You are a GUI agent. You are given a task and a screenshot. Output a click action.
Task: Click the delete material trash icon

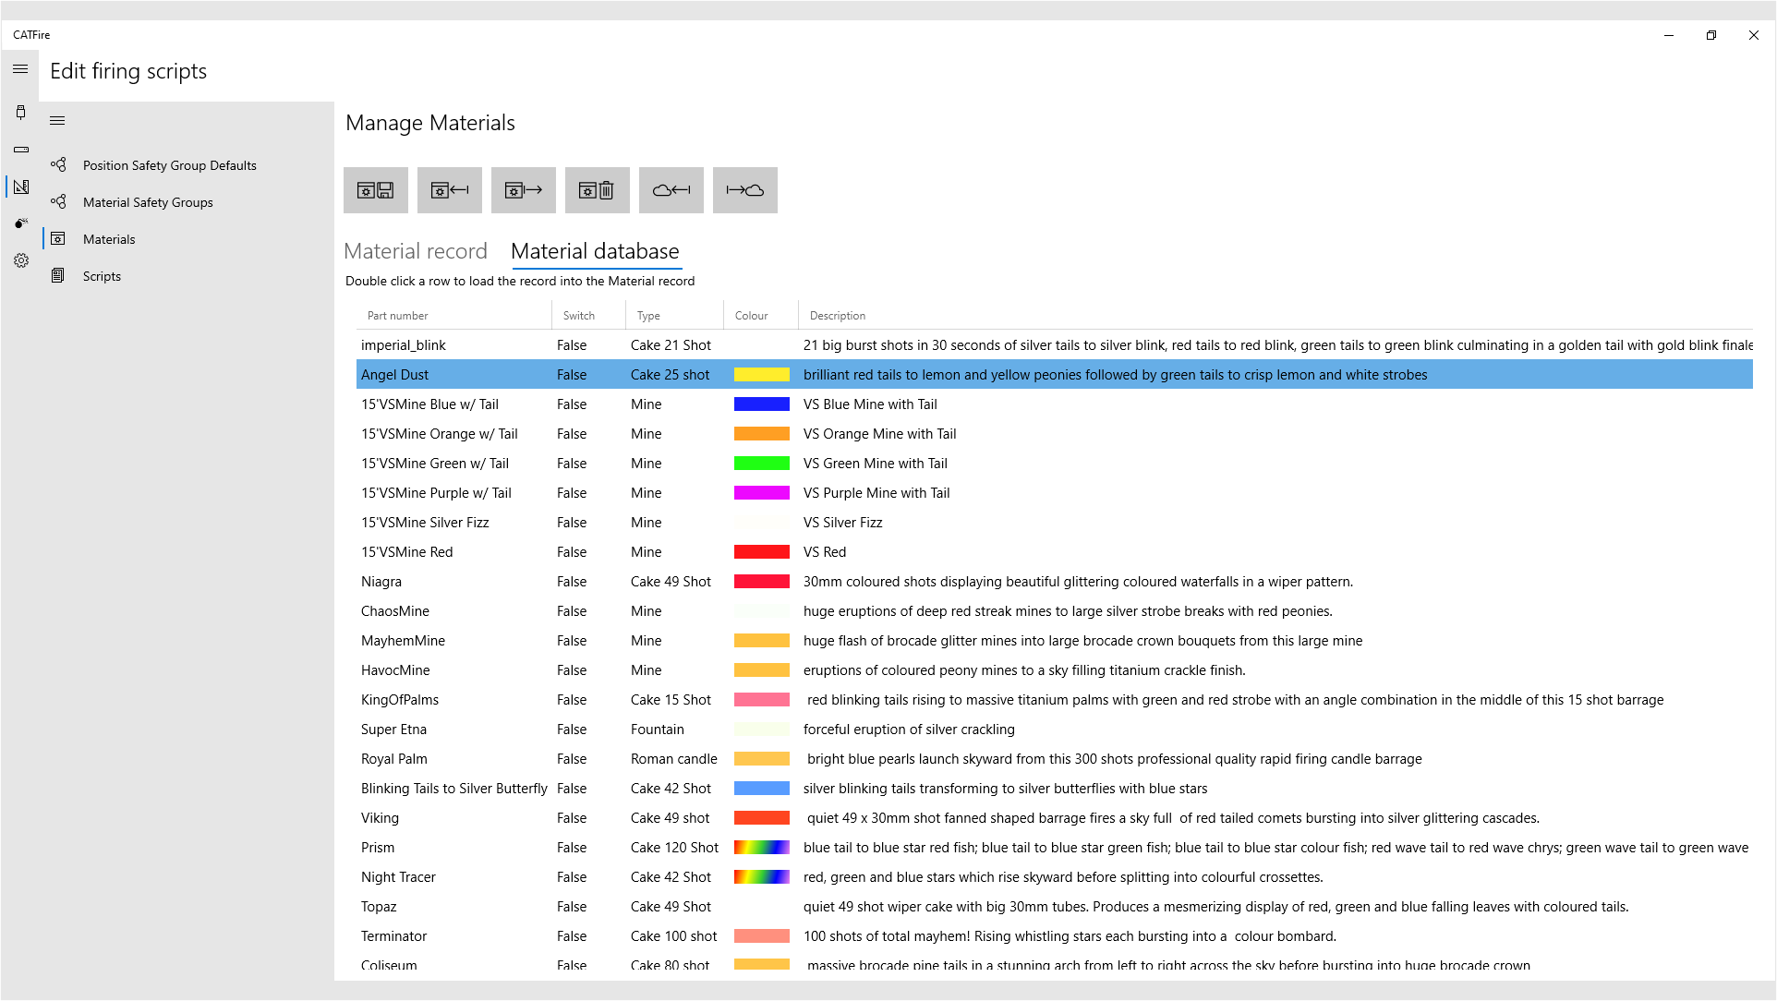point(597,190)
